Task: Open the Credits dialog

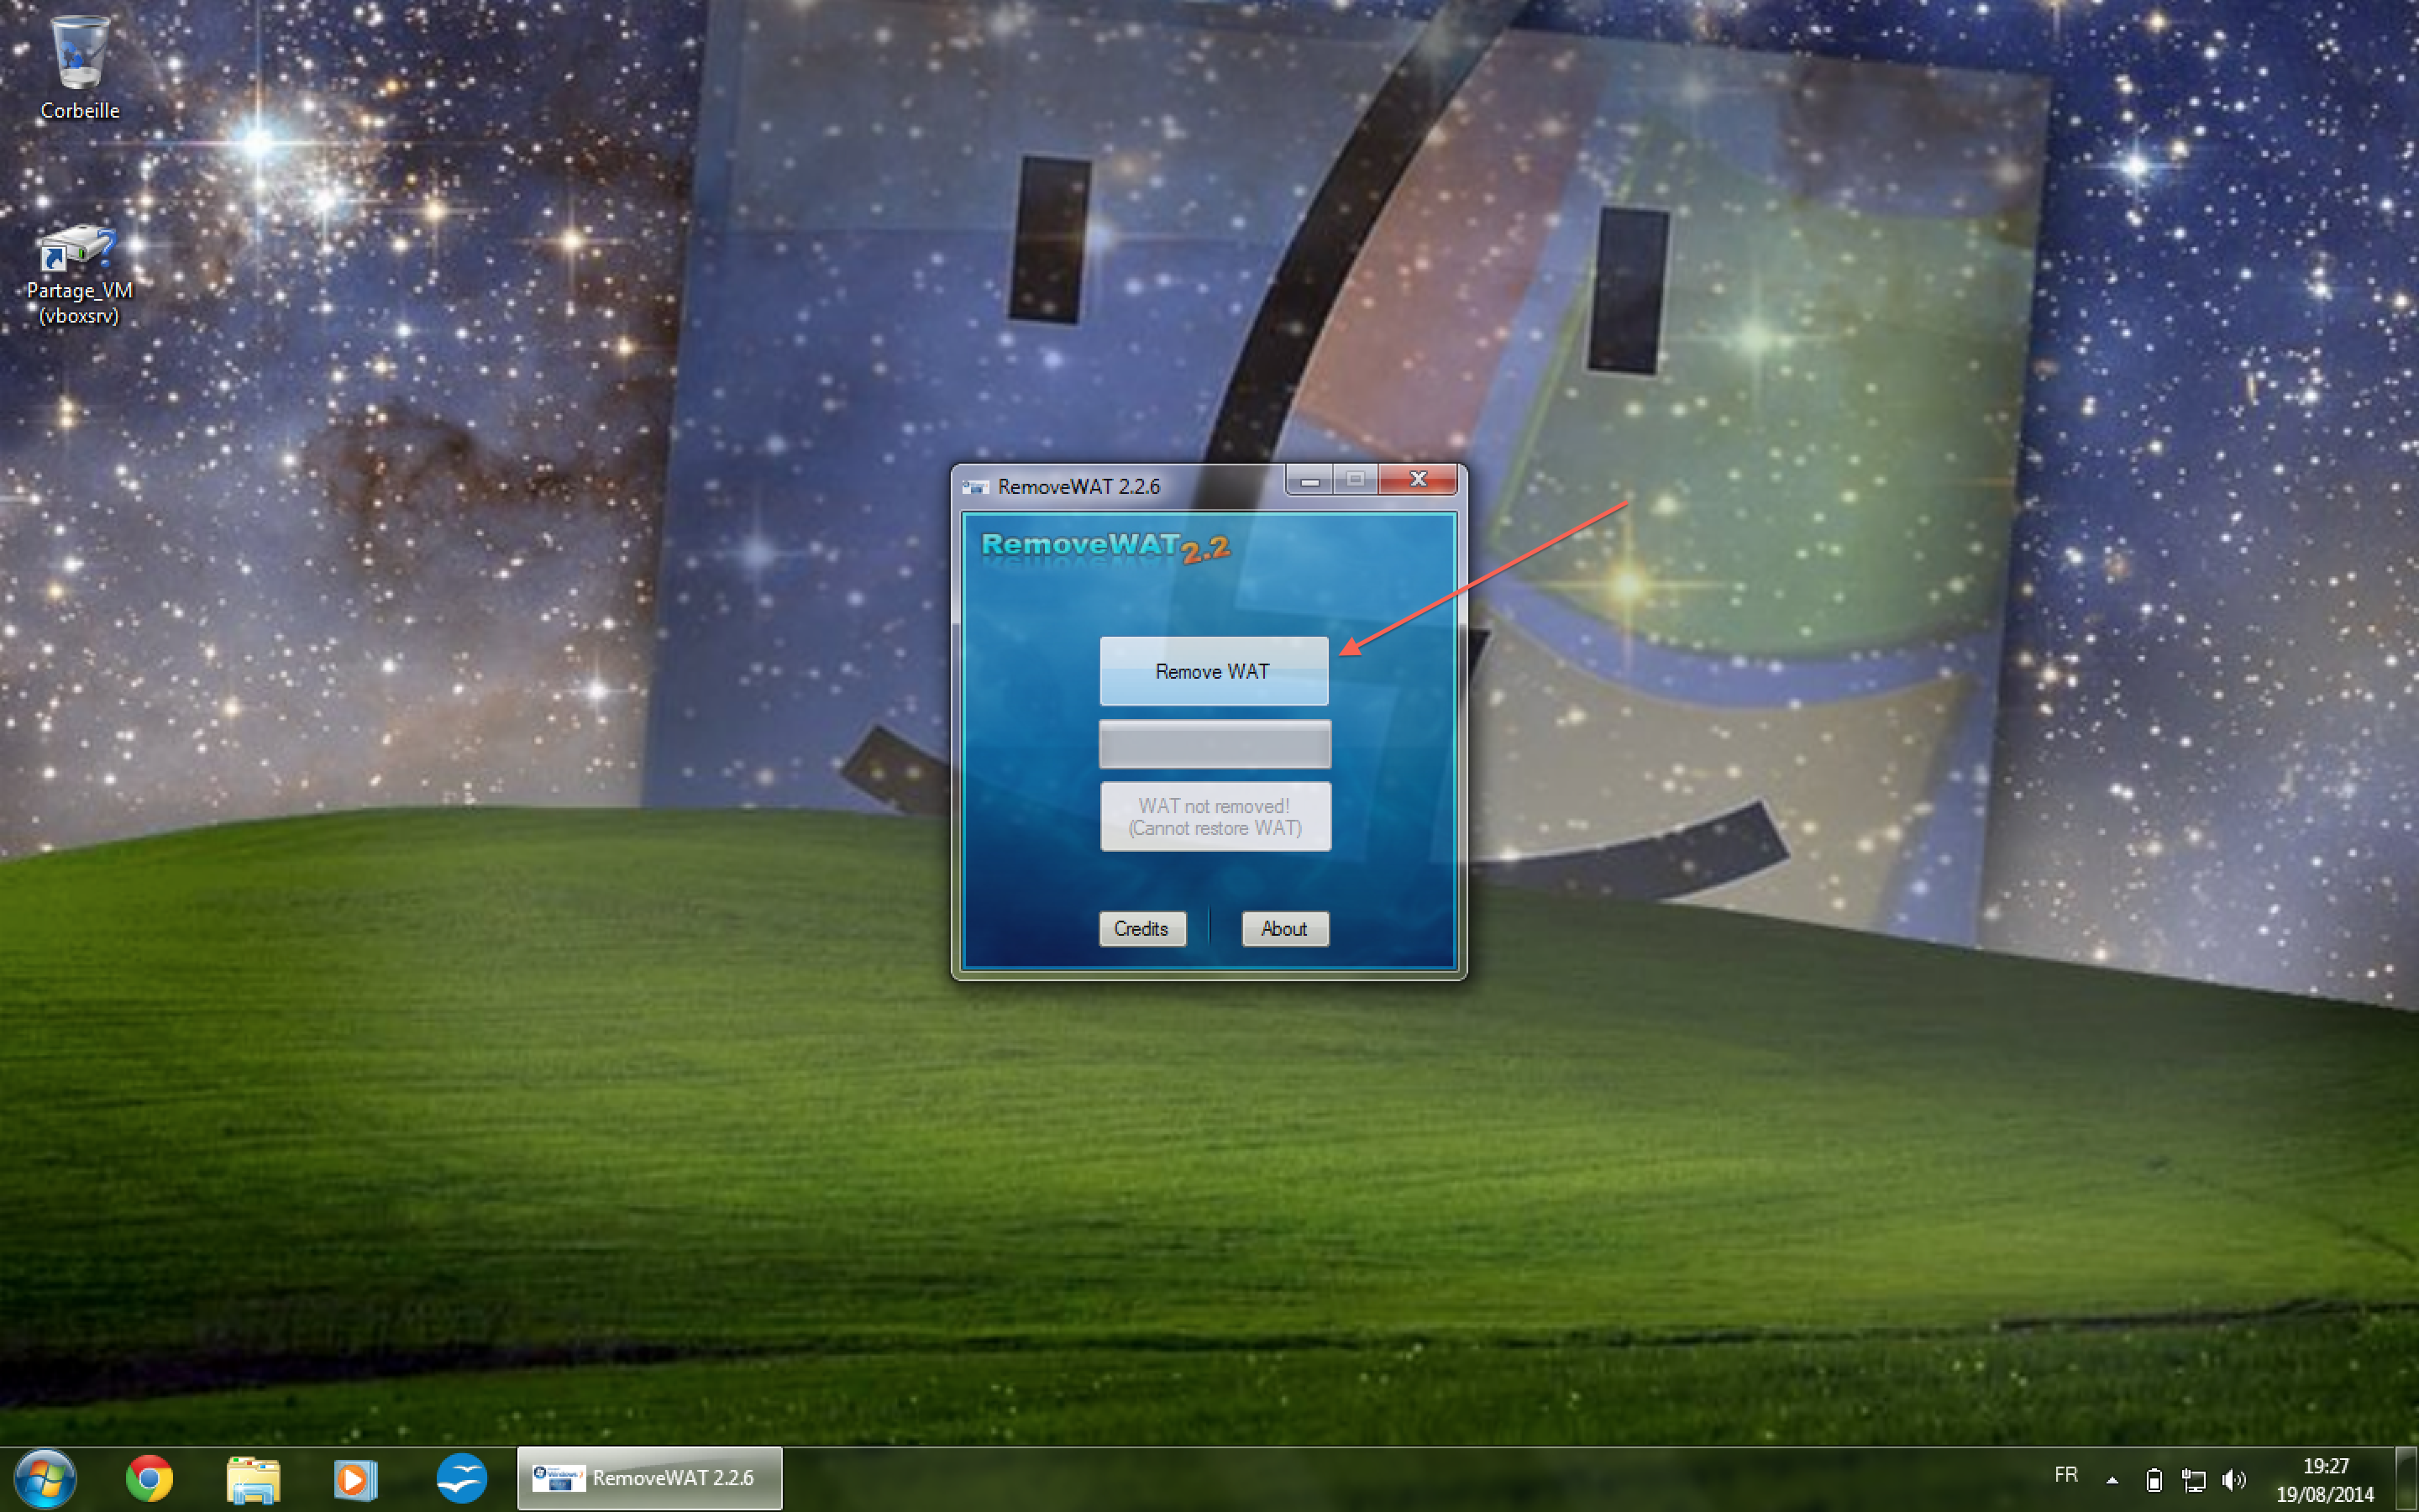Action: point(1141,928)
